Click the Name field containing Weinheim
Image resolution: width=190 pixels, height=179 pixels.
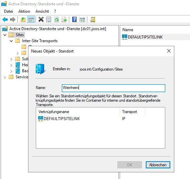click(113, 88)
